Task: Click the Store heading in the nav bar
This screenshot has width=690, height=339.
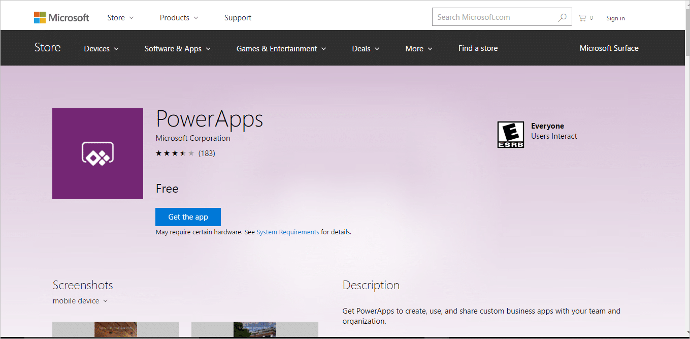Action: click(x=47, y=47)
